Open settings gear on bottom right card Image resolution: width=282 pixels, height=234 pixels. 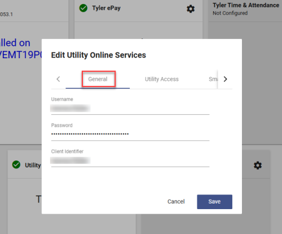pos(258,166)
